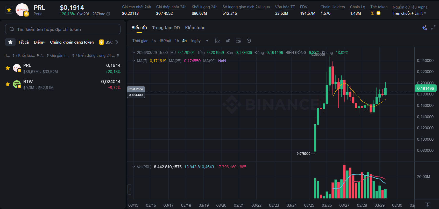This screenshot has width=439, height=209.
Task: Expand side panel arrow at chart left edge
Action: (x=129, y=190)
